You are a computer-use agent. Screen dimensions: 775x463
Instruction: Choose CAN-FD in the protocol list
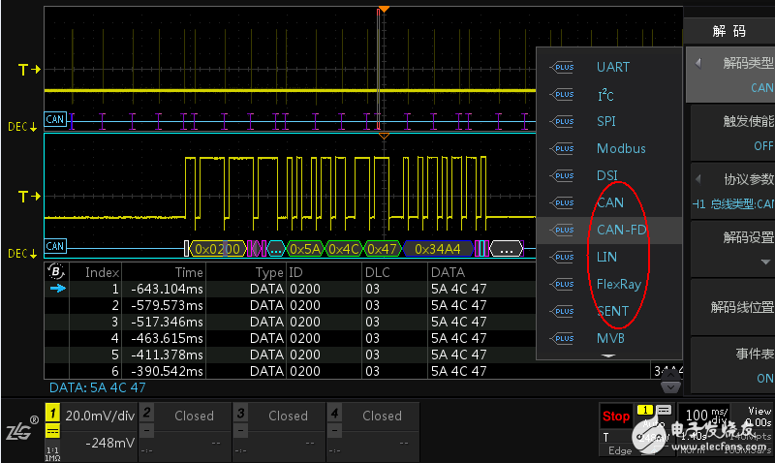coord(621,230)
